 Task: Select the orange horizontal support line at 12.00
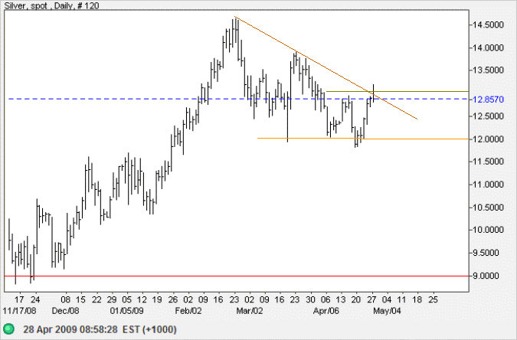(363, 139)
